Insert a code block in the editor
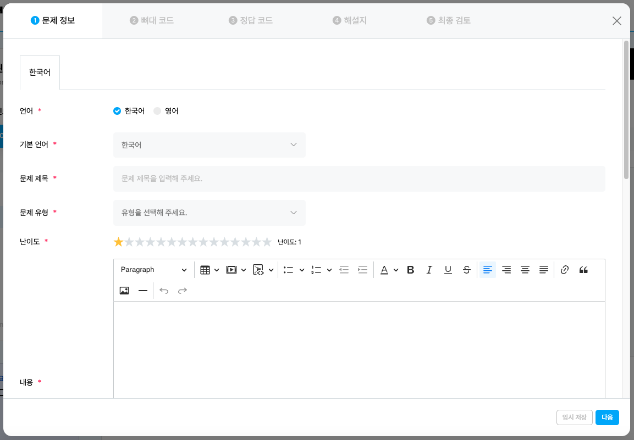 [258, 270]
